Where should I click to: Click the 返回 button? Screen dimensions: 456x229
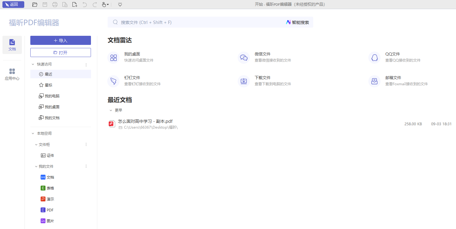click(x=13, y=5)
